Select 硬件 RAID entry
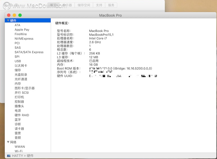 click(x=22, y=115)
